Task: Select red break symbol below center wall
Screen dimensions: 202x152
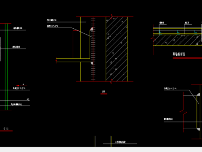Action: tap(111, 81)
